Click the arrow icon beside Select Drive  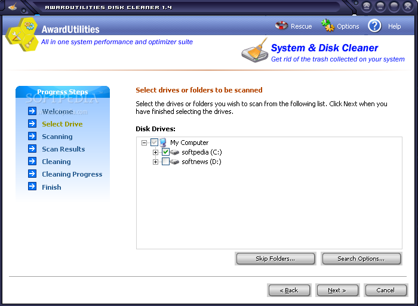(32, 123)
